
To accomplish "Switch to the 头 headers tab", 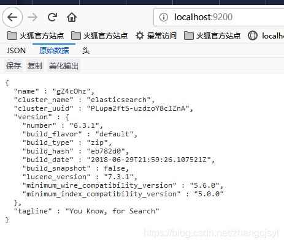I will click(x=86, y=51).
